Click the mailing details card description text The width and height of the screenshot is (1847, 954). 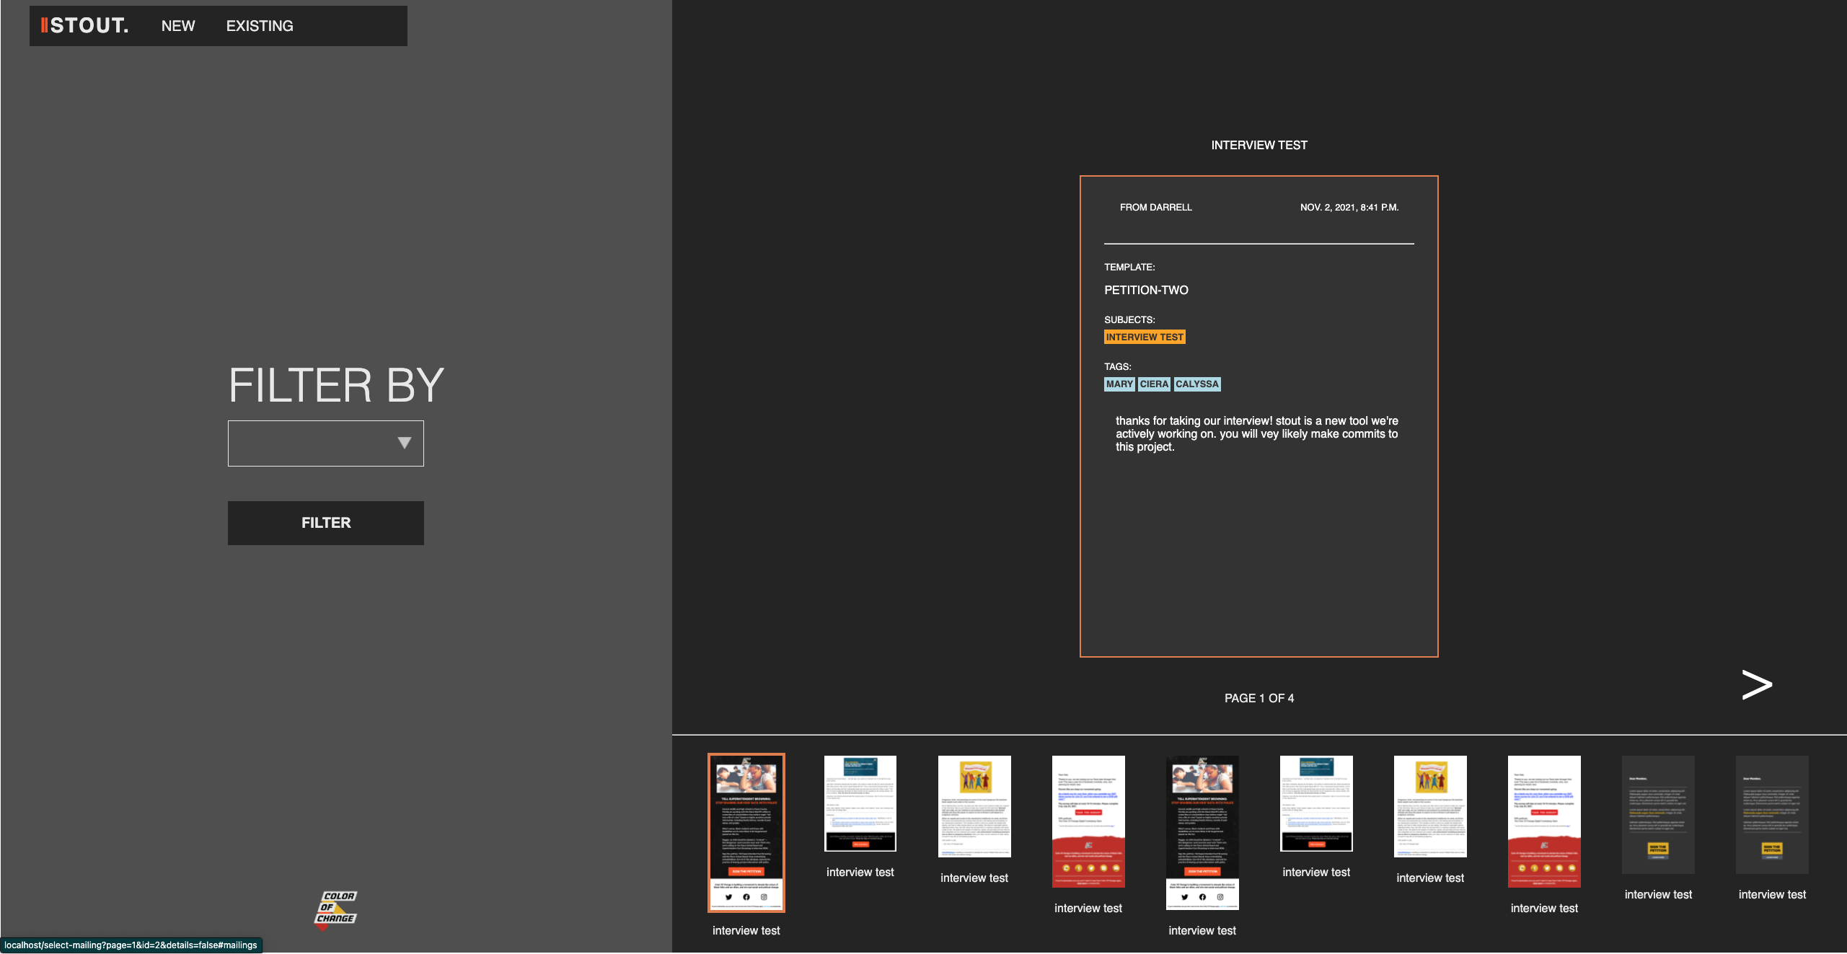pyautogui.click(x=1256, y=433)
